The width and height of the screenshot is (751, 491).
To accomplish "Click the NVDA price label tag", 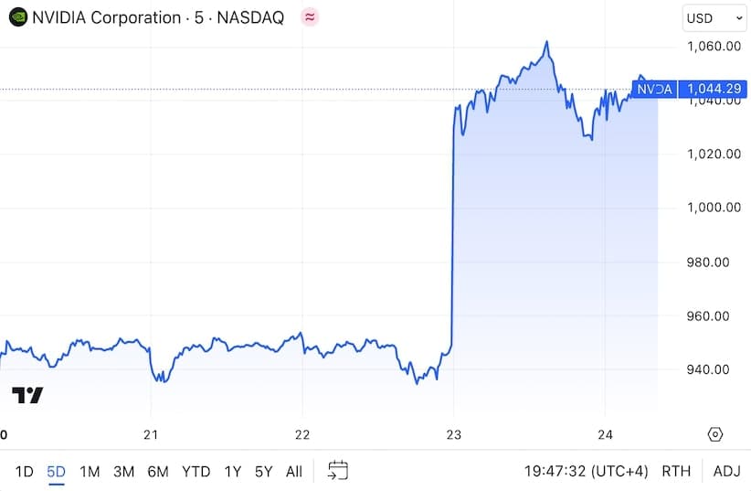I will 654,90.
